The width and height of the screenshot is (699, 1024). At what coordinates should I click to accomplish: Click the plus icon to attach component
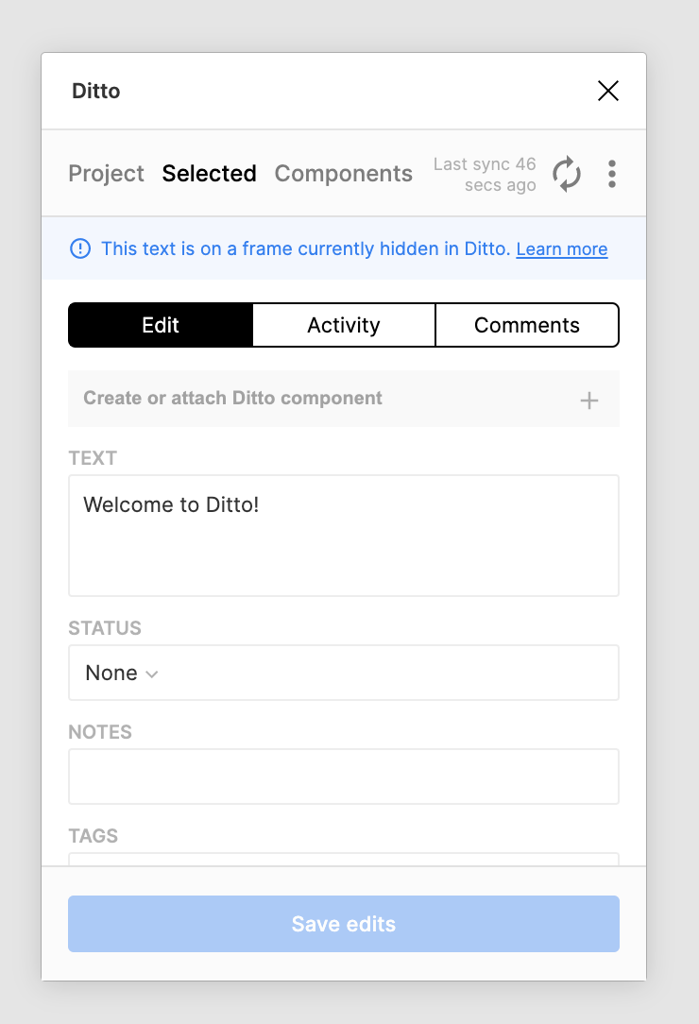[x=589, y=401]
